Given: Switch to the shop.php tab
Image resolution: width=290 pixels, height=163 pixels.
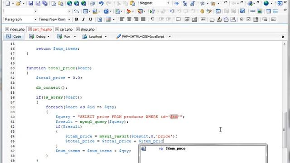Looking at the screenshot, I should coord(87,29).
